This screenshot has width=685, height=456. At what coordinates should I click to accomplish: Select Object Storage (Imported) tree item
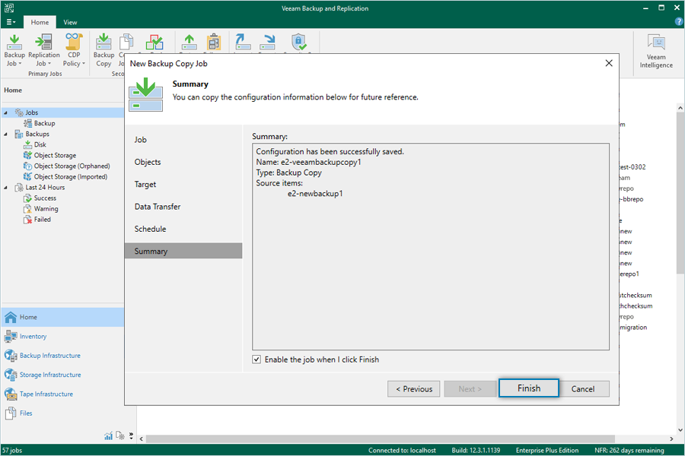click(70, 177)
